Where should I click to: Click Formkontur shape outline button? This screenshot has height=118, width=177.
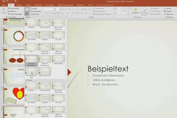pyautogui.click(x=156, y=11)
